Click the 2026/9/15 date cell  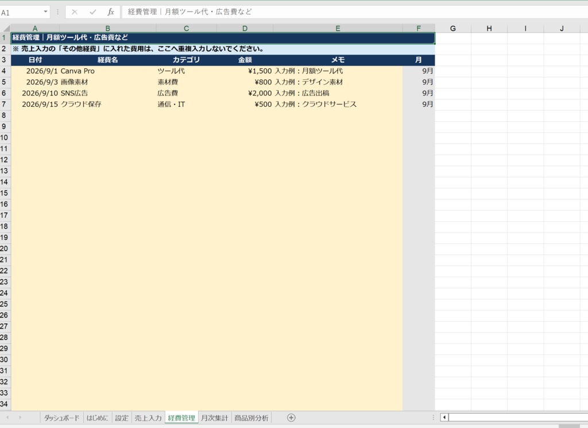click(35, 105)
